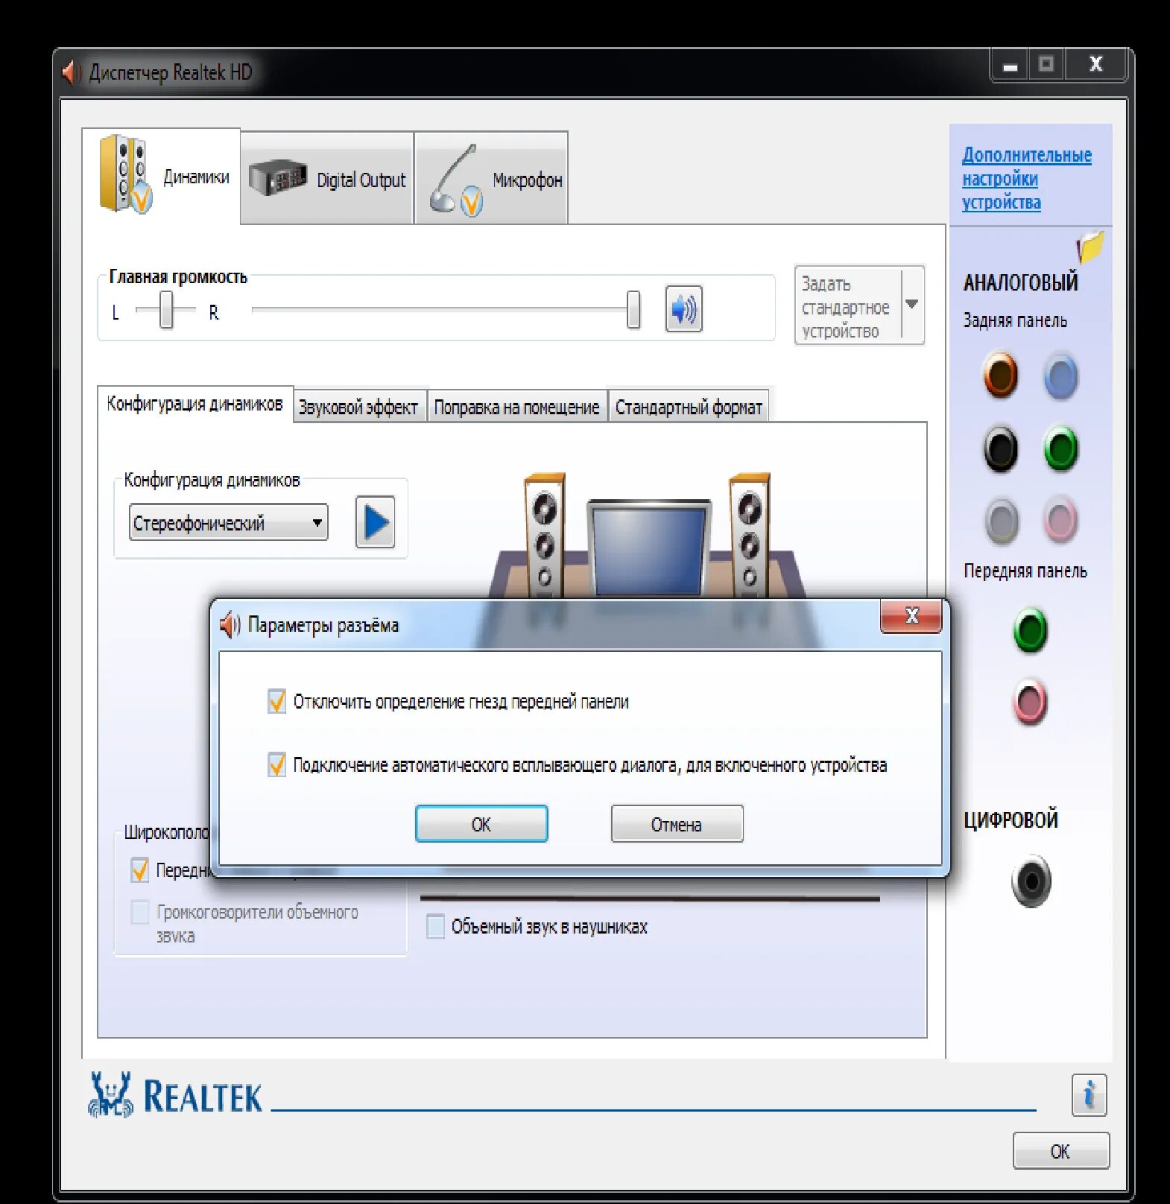Switch to the Микрофон tab
Screen dimensions: 1170x1204
pos(492,179)
